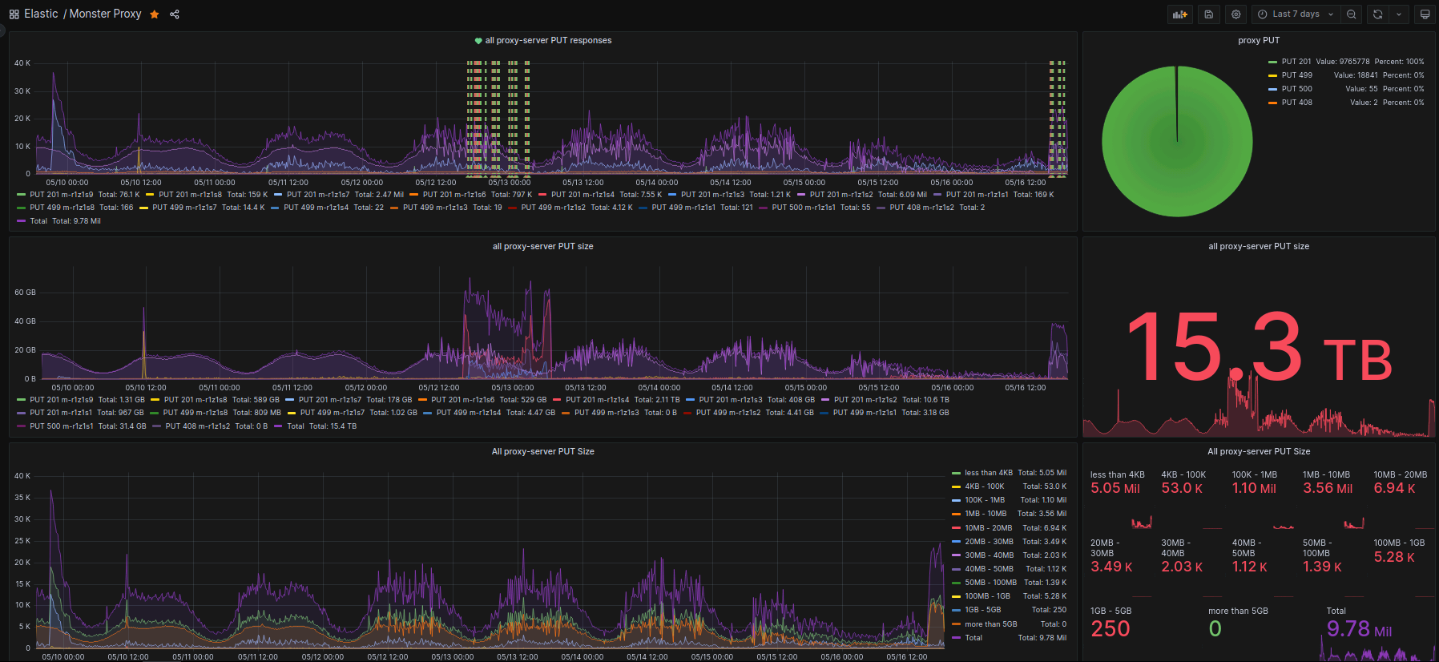The width and height of the screenshot is (1439, 662).
Task: Expand the refresh interval dropdown arrow
Action: (1399, 14)
